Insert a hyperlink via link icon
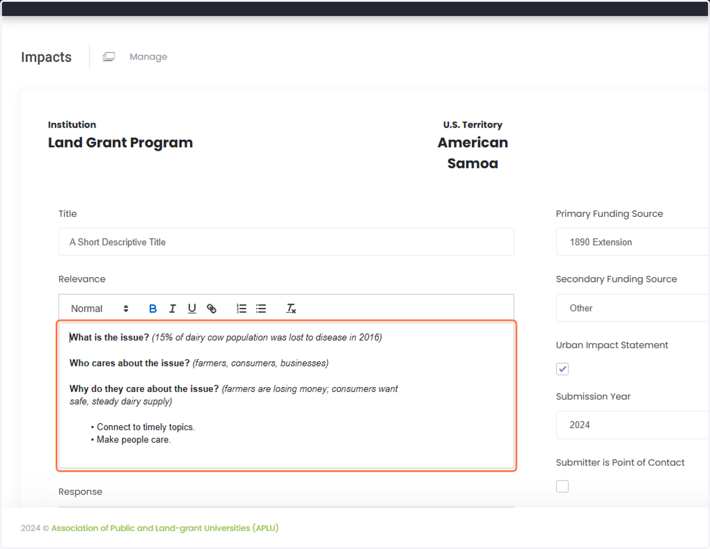The width and height of the screenshot is (710, 549). click(211, 308)
